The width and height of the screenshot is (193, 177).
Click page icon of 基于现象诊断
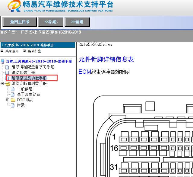pos(13,95)
